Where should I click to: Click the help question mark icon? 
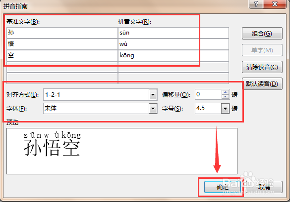(x=256, y=4)
